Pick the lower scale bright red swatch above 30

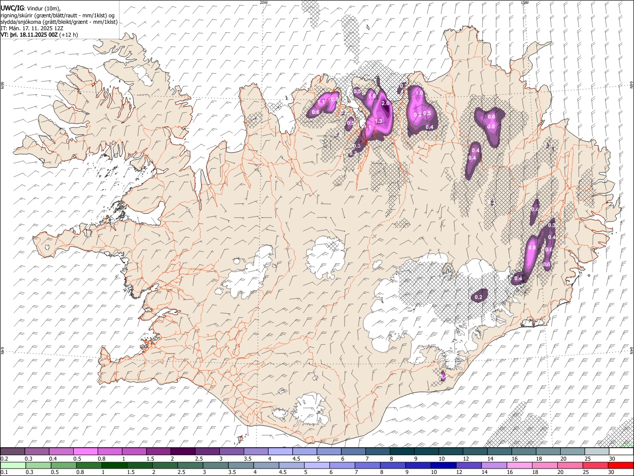(x=622, y=465)
